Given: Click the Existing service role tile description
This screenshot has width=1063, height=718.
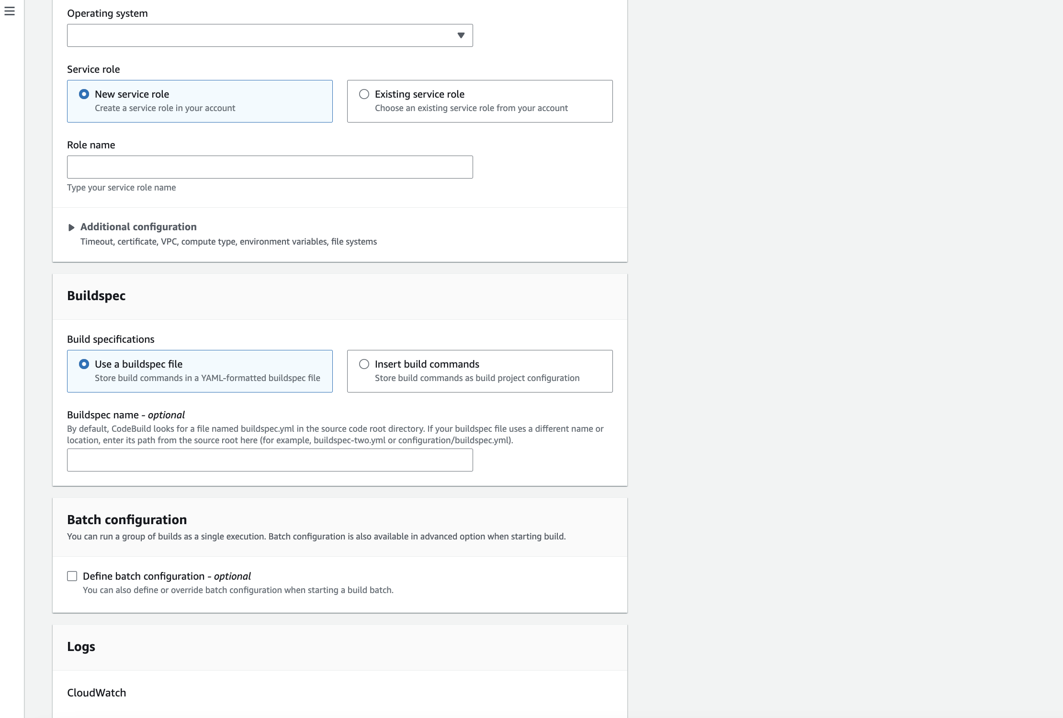Looking at the screenshot, I should (471, 108).
